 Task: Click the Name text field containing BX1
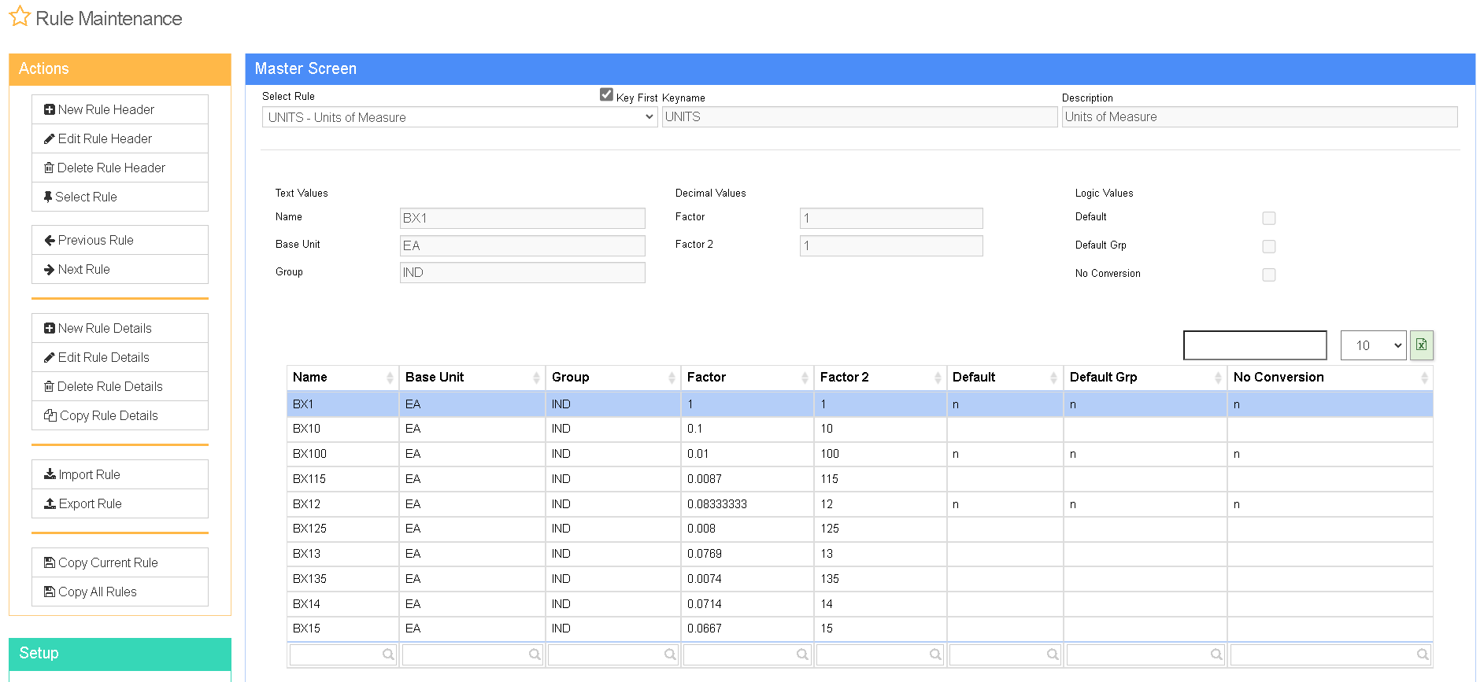coord(523,218)
